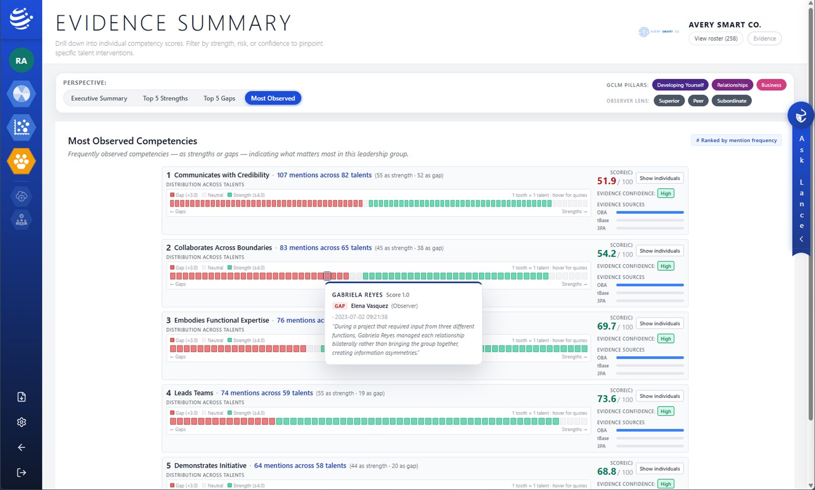
Task: Click High confidence badge for Leads Teams
Action: click(x=666, y=411)
